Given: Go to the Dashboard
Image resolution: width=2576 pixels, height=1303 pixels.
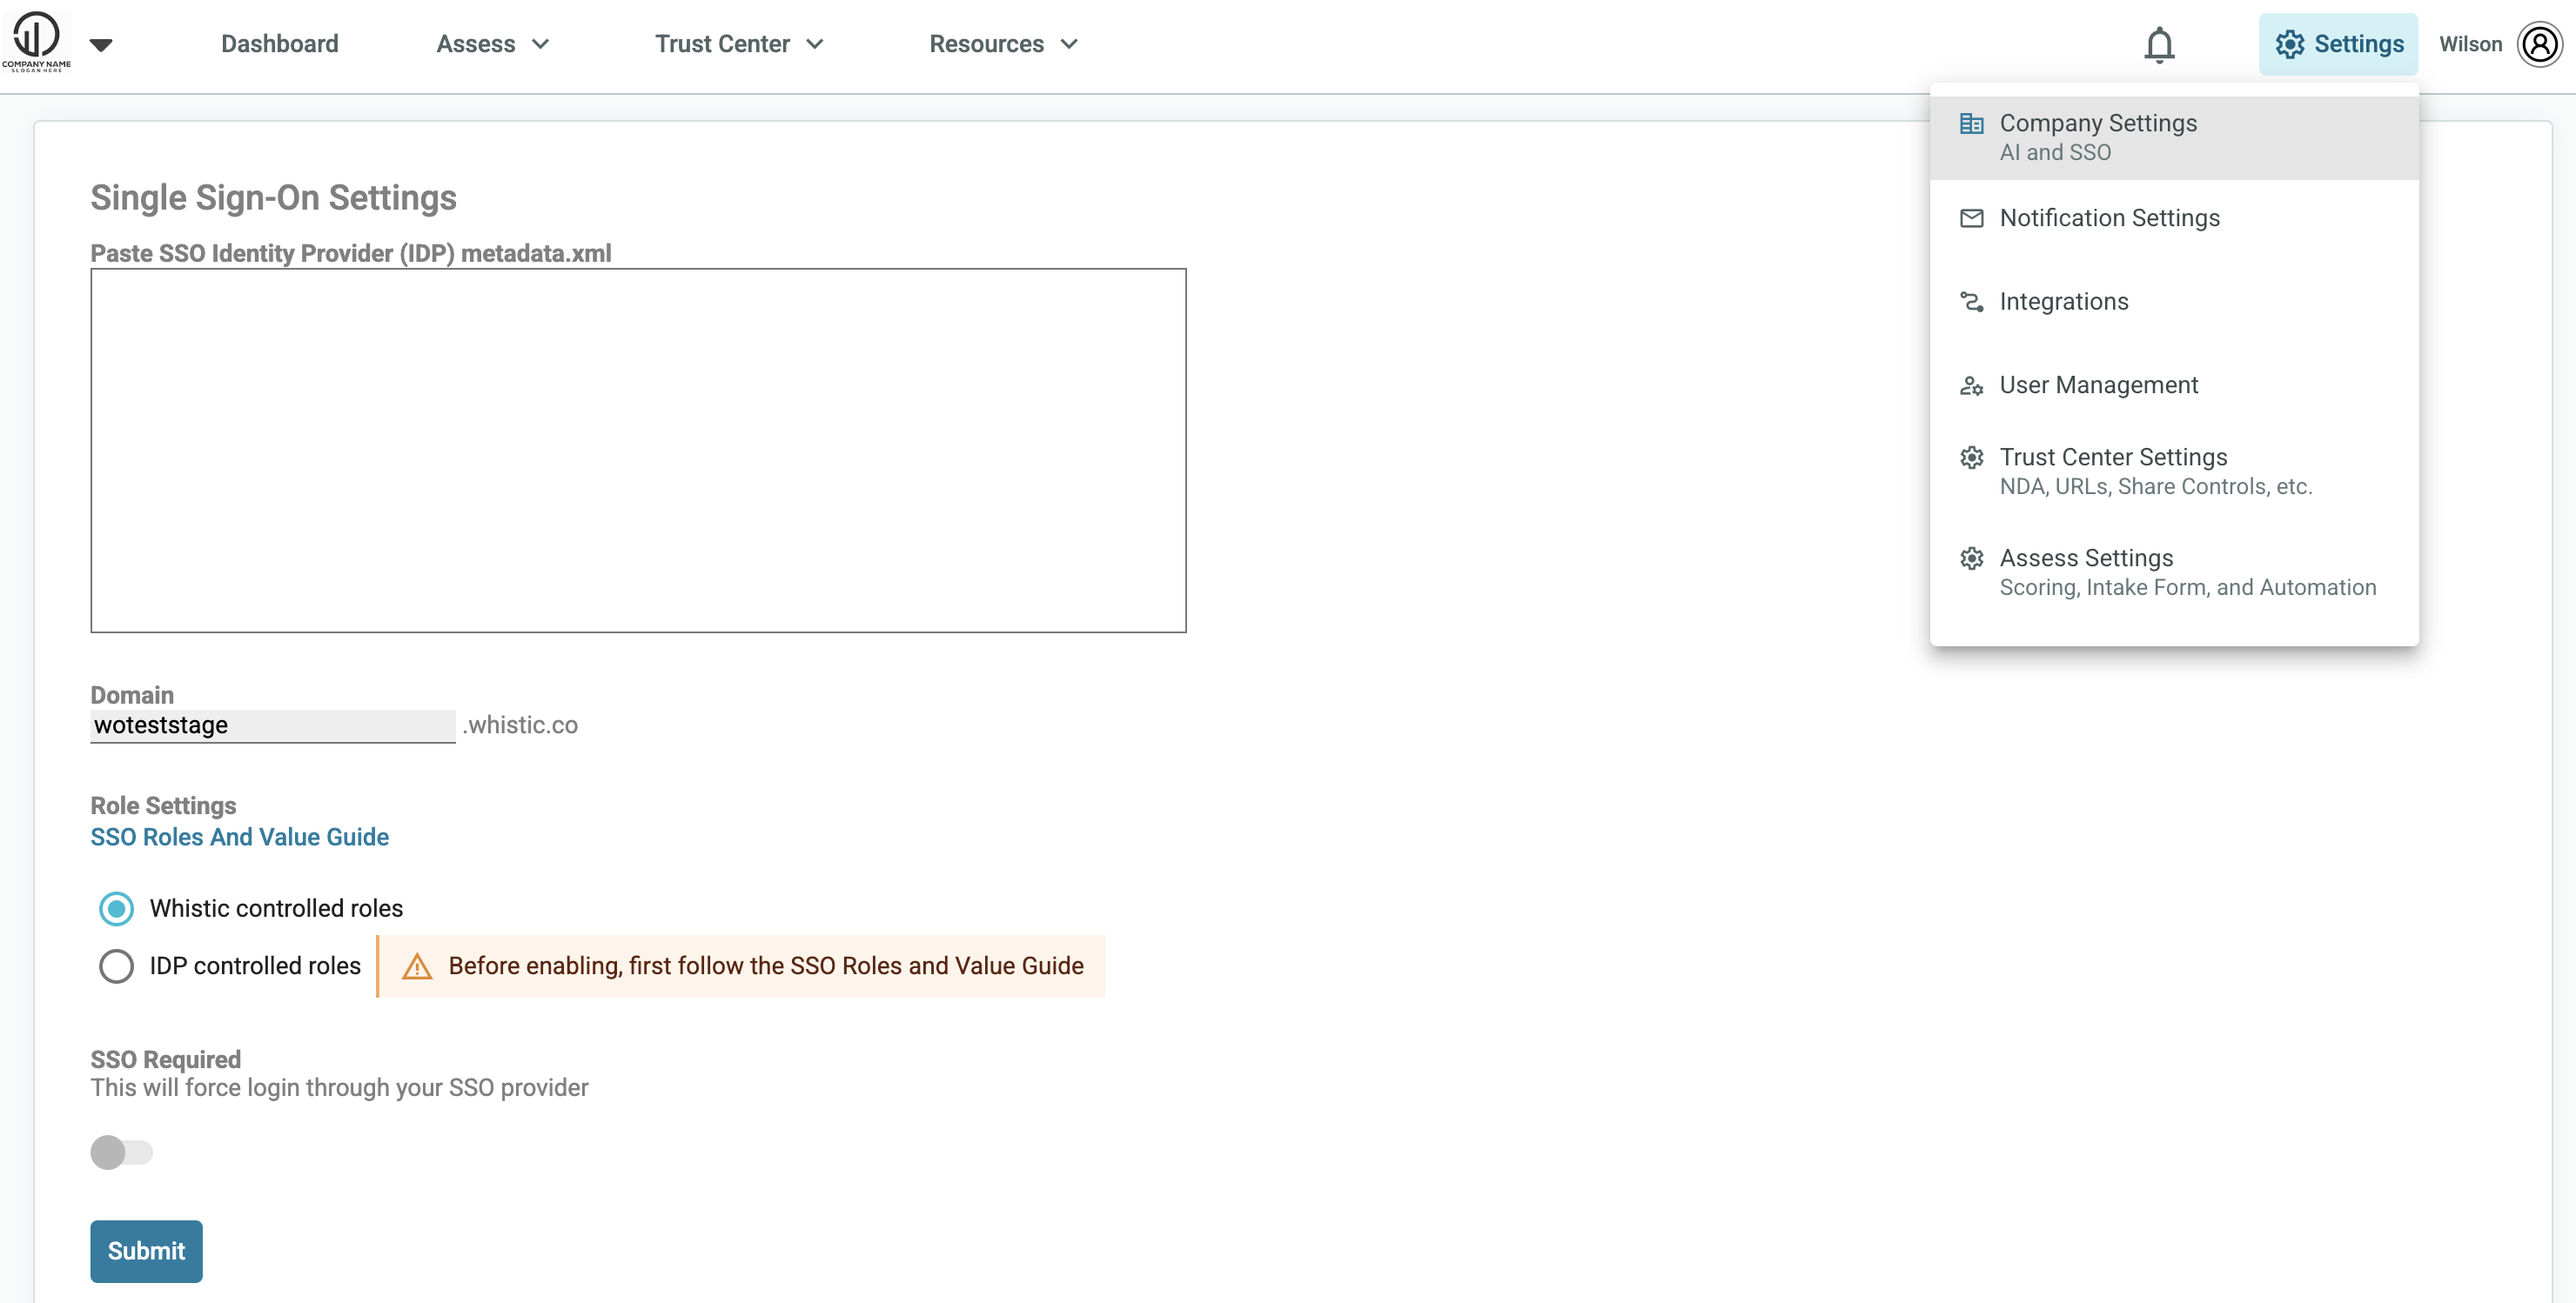Looking at the screenshot, I should [279, 44].
